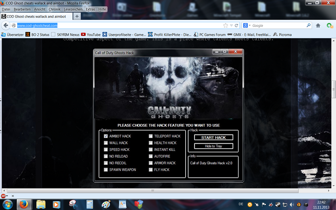Screen dimensions: 336x210
Task: Open the Chronik menu
Action: [55, 9]
